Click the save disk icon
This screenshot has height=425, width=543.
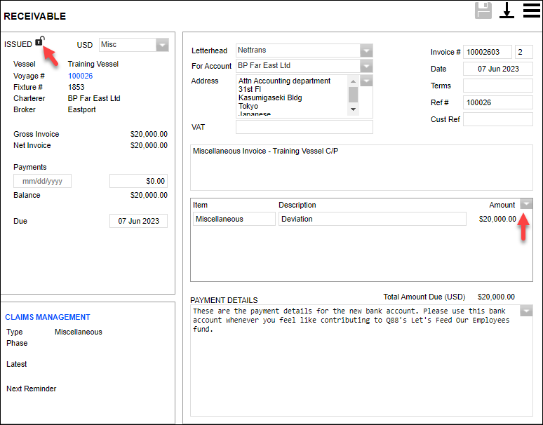[483, 11]
